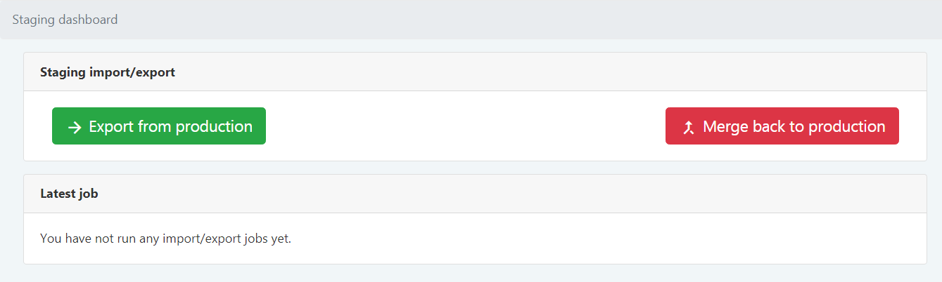Click the word 'dashboard' in the breadcrumb
942x282 pixels.
pos(89,20)
